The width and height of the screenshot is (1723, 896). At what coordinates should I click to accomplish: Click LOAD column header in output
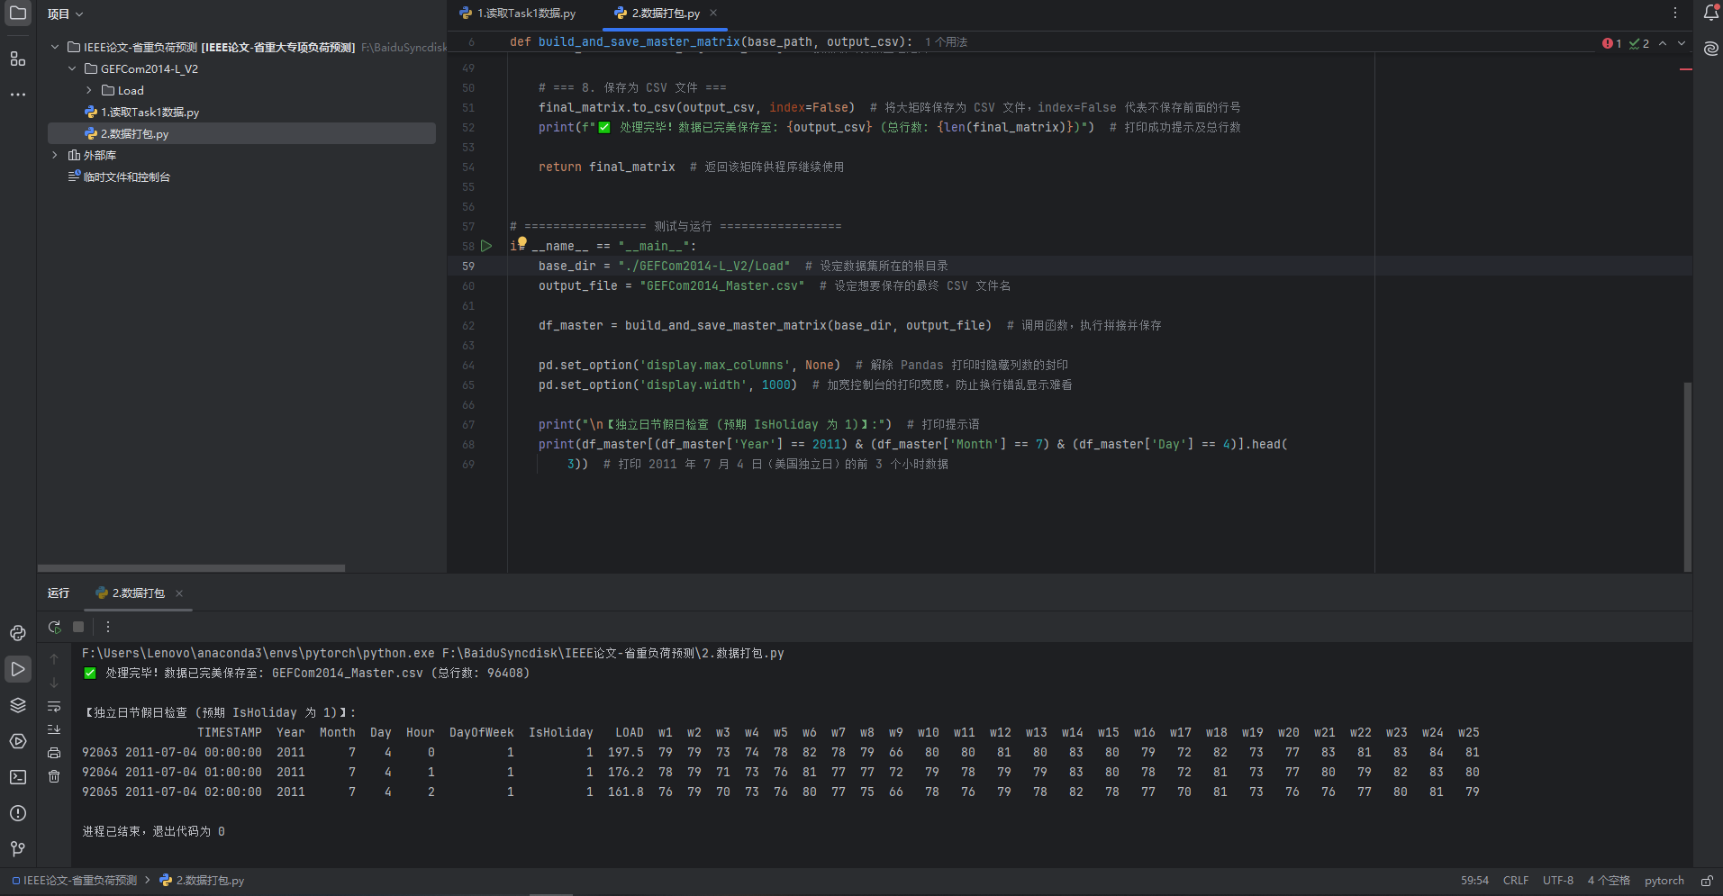click(629, 732)
